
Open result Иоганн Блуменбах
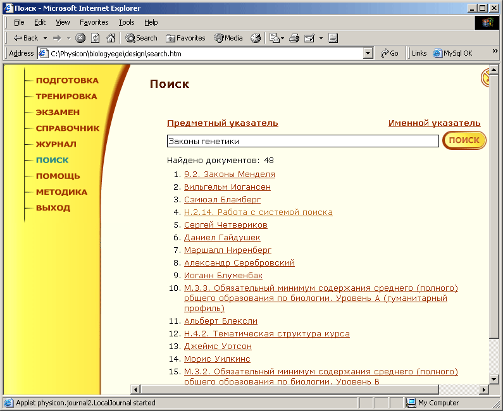pyautogui.click(x=223, y=276)
